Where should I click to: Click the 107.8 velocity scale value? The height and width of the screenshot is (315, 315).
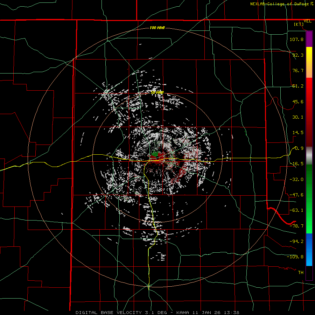(x=296, y=39)
